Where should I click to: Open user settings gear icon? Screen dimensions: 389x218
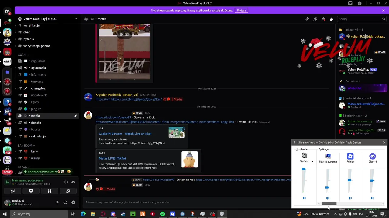coord(73,203)
